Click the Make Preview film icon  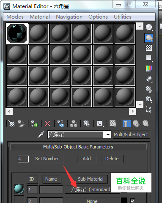click(149, 79)
